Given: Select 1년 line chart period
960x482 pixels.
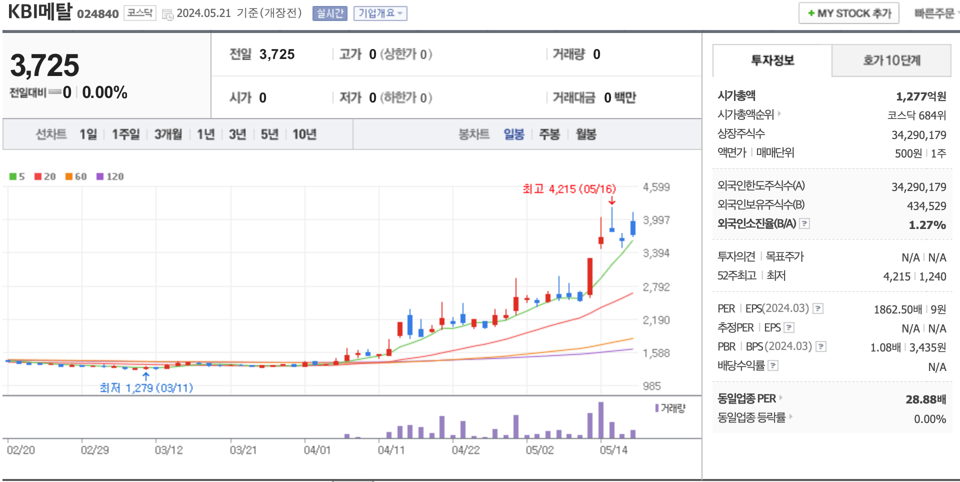Looking at the screenshot, I should [x=206, y=134].
